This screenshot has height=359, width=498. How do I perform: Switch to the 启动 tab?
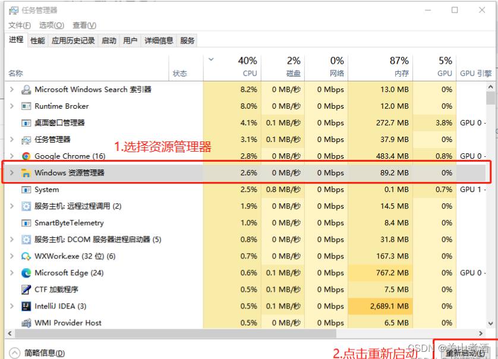coord(109,40)
